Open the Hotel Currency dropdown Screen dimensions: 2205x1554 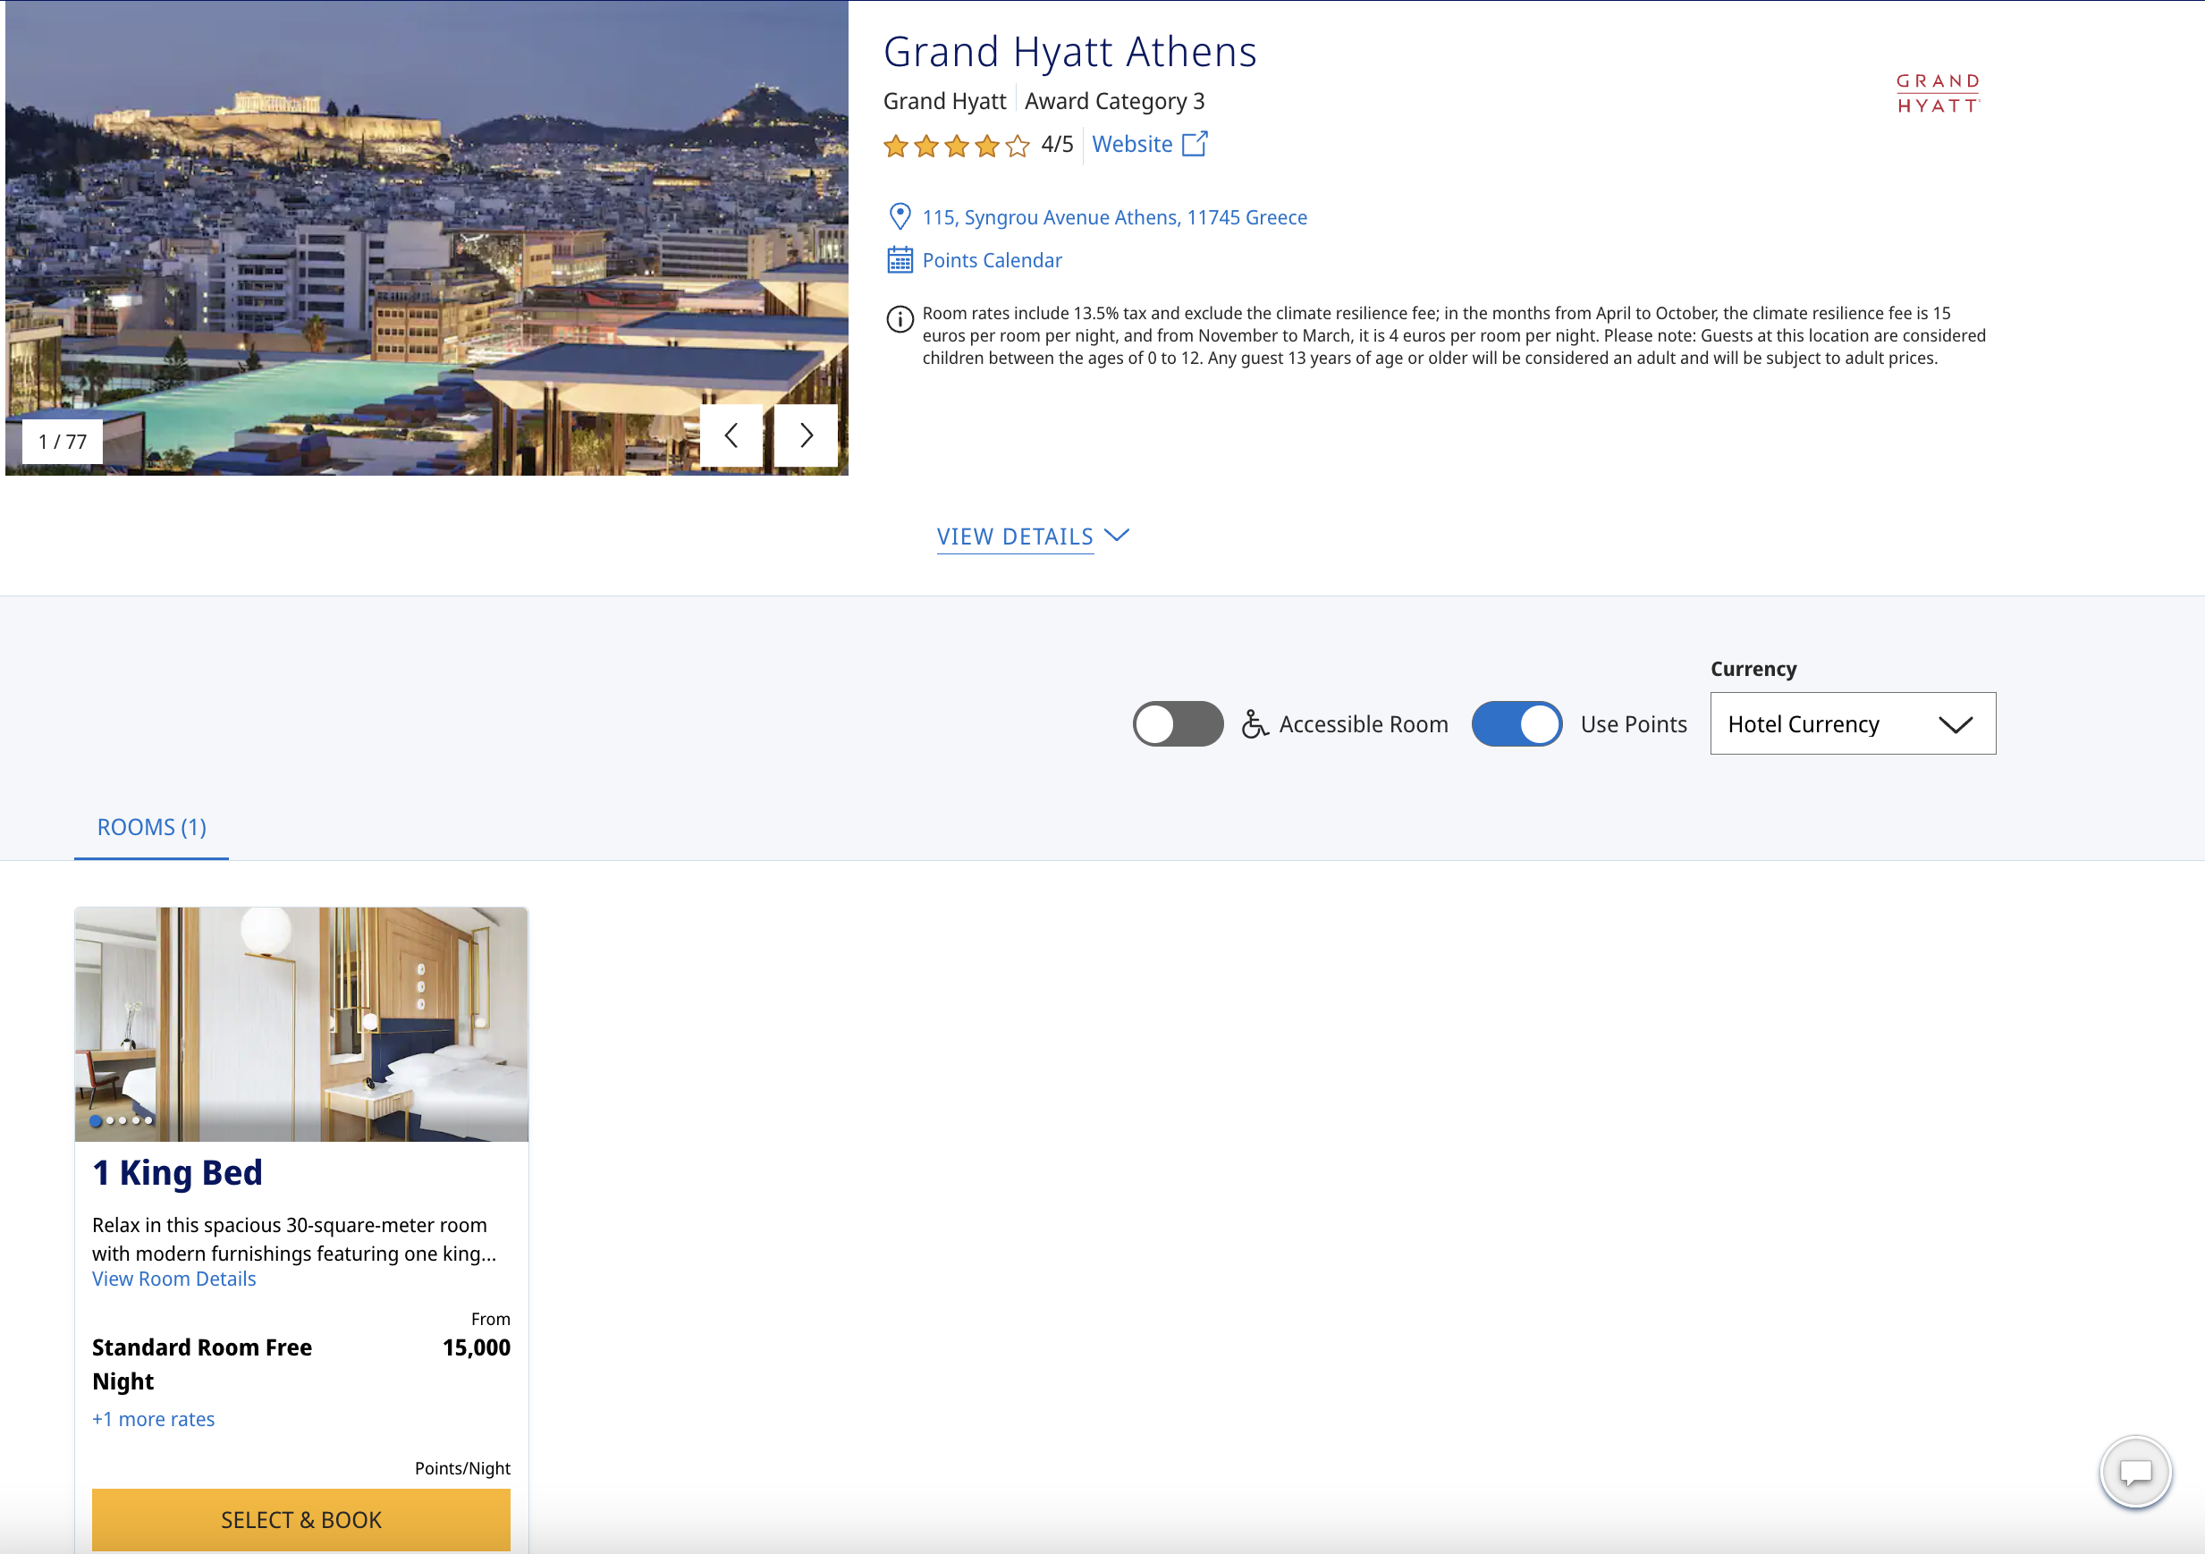[x=1853, y=724]
